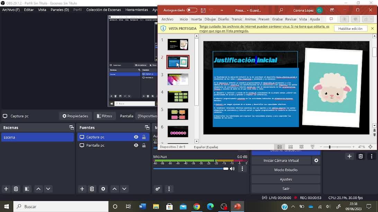Switch to slide sorter view in PowerPoint
Image resolution: width=378 pixels, height=212 pixels.
pos(290,147)
